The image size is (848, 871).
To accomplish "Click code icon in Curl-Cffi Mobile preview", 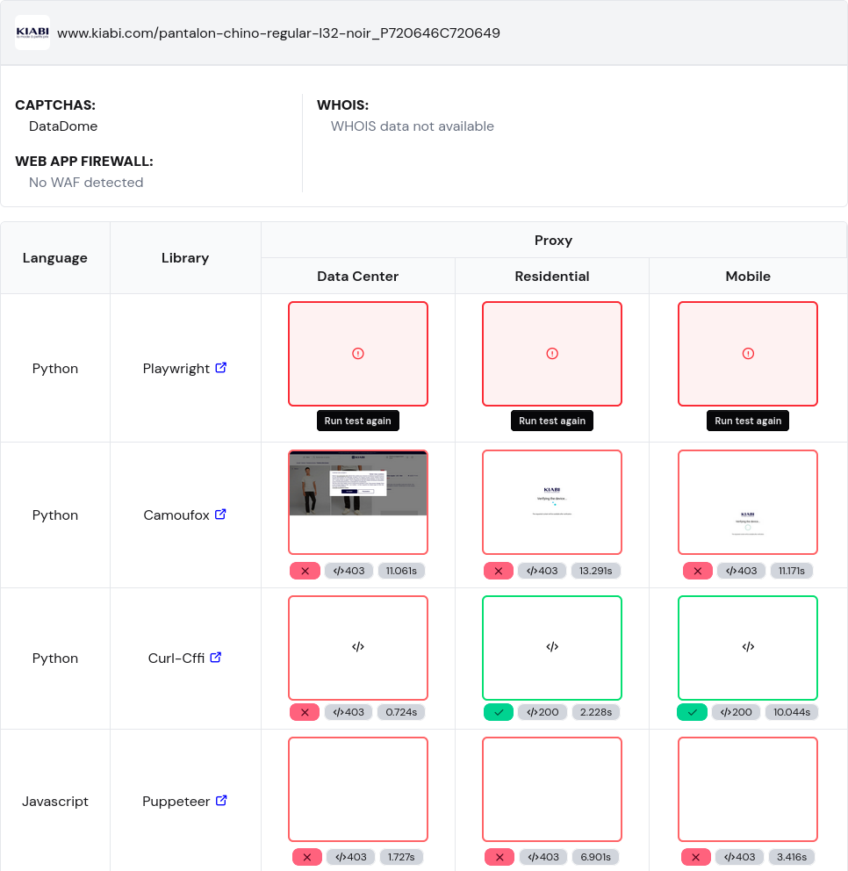I will (748, 647).
